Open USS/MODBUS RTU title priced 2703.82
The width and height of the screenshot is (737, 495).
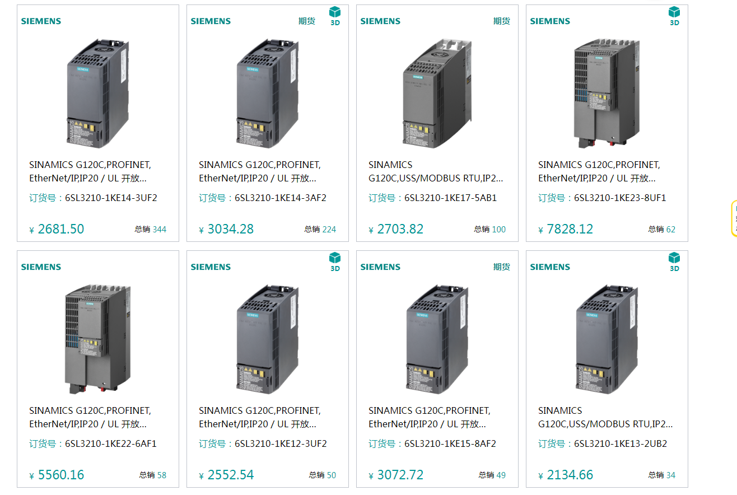pyautogui.click(x=436, y=171)
